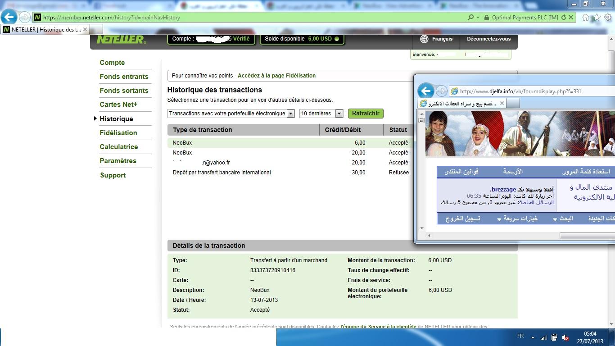The height and width of the screenshot is (346, 615).
Task: Click the green balance status dot
Action: [336, 39]
